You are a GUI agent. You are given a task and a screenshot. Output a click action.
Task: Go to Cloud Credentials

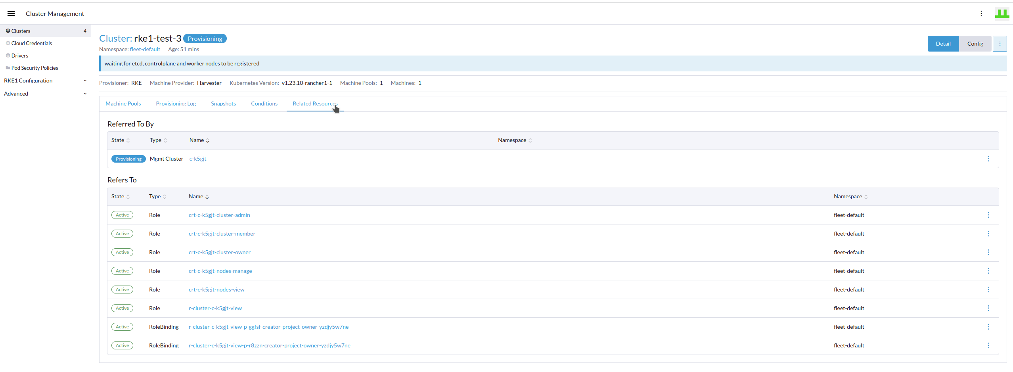45,43
